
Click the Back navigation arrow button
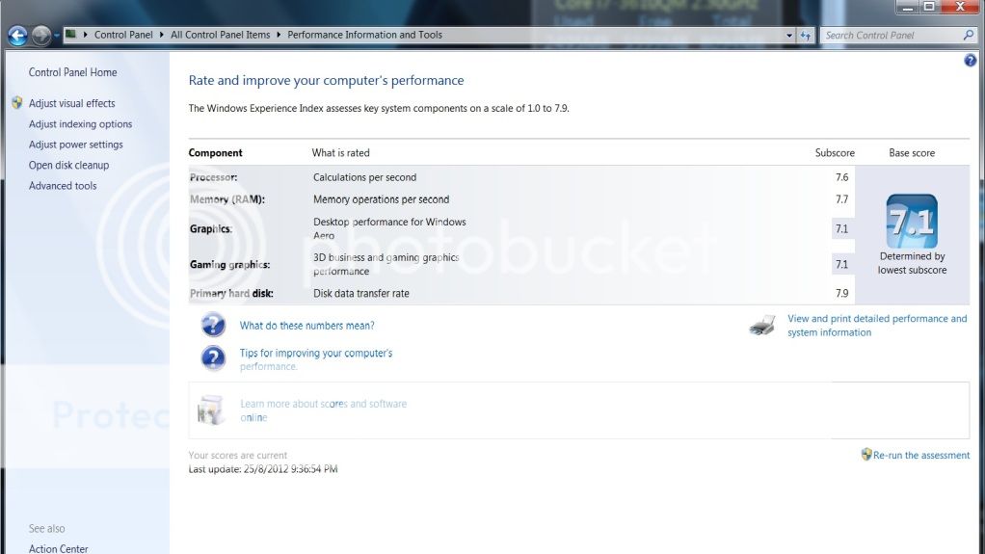(16, 36)
